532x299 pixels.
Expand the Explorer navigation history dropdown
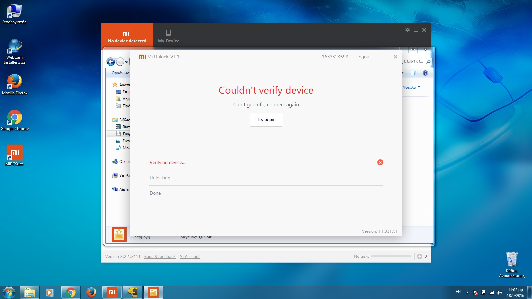[127, 62]
